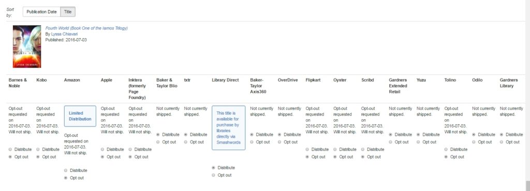Click the Tolino column header

coord(450,80)
